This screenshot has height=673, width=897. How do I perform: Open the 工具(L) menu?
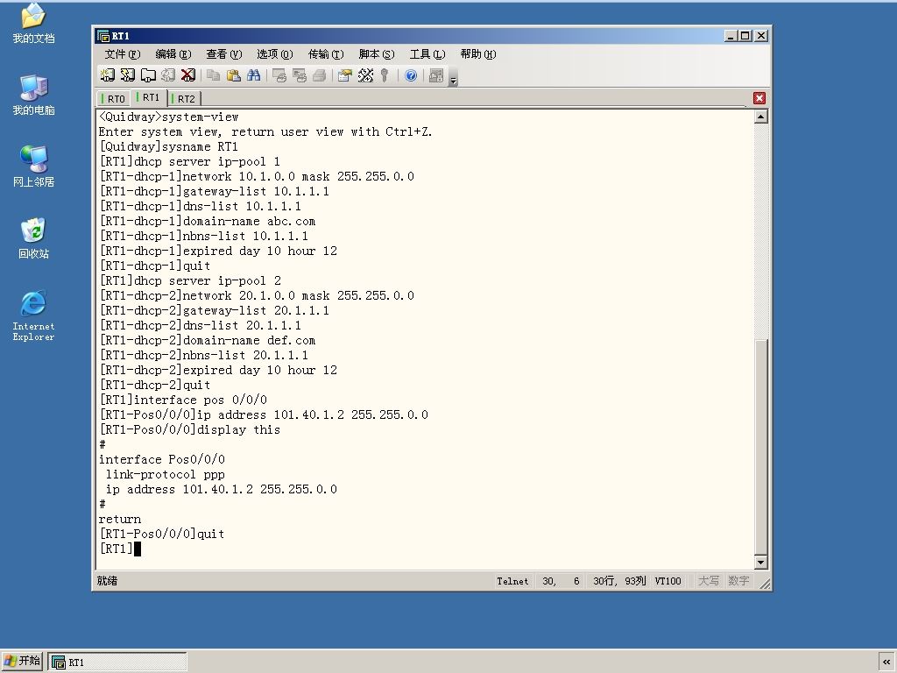tap(427, 53)
